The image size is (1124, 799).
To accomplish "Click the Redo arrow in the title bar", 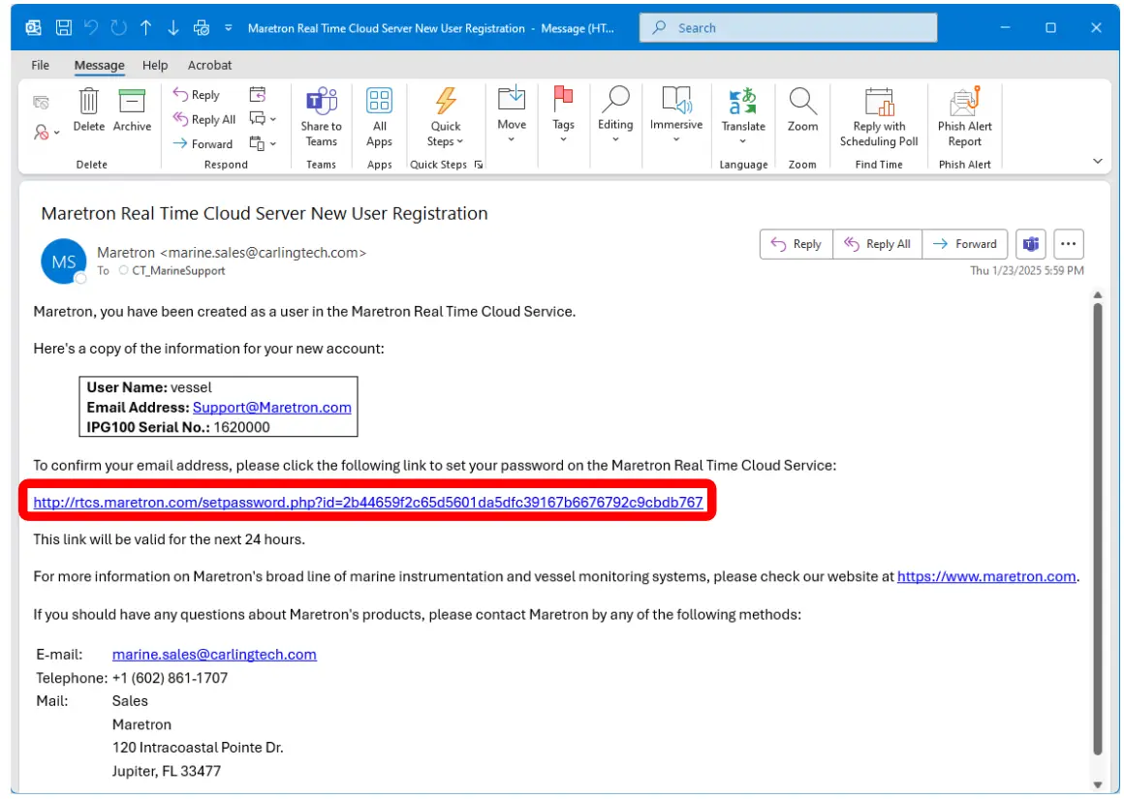I will (x=118, y=28).
